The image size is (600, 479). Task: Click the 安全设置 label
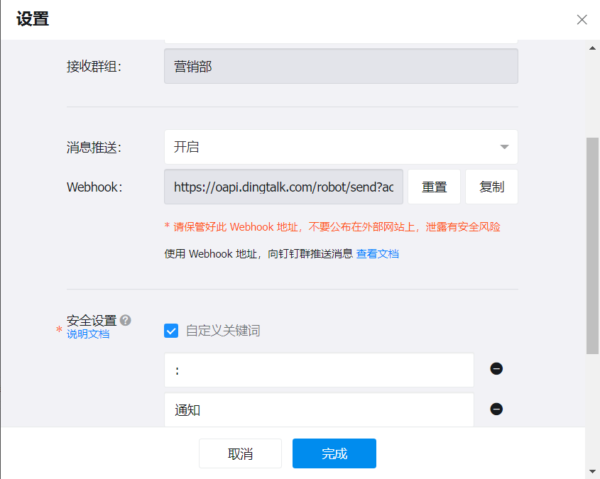point(92,320)
